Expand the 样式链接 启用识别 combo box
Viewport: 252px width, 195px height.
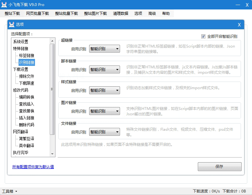pyautogui.click(x=105, y=90)
